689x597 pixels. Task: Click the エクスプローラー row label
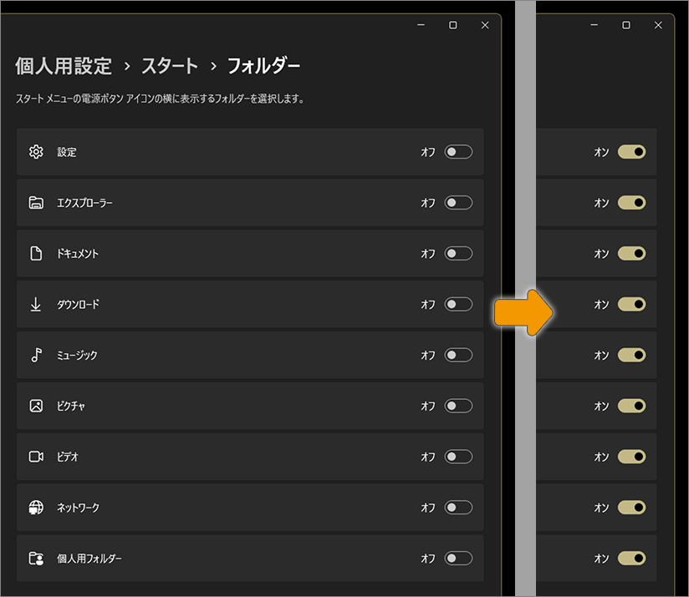point(84,203)
